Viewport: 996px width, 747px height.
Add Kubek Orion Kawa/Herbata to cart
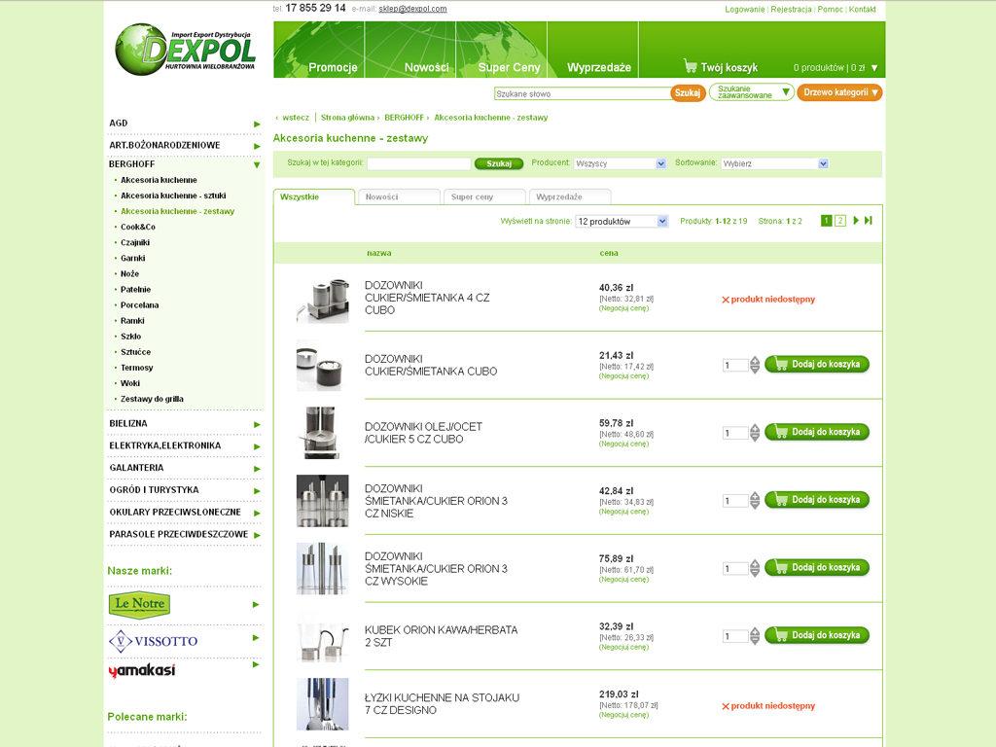pyautogui.click(x=817, y=635)
